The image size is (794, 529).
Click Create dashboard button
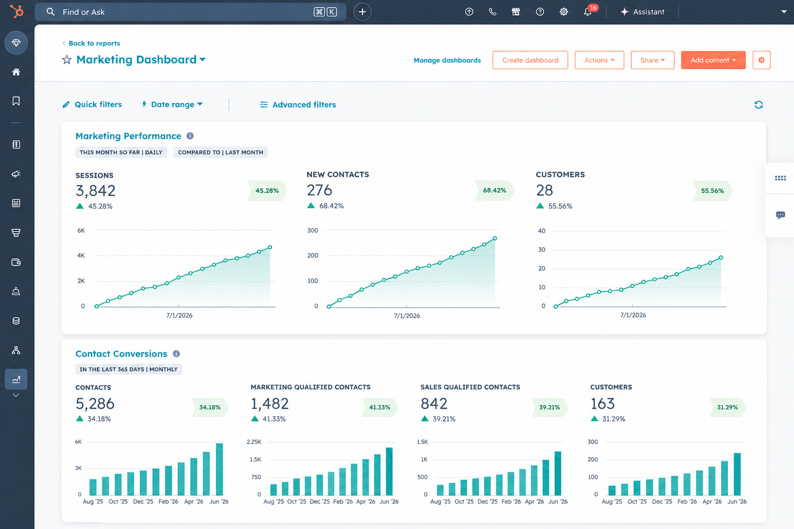530,60
